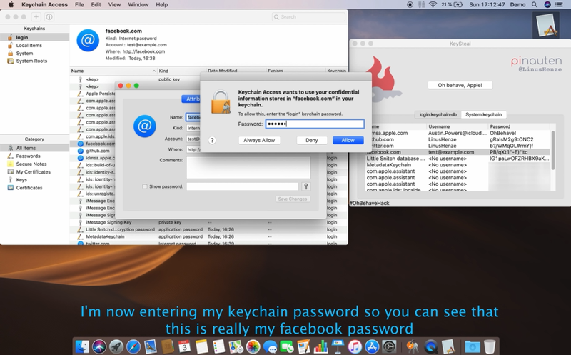Open the File menu
571x355 pixels.
coord(79,5)
